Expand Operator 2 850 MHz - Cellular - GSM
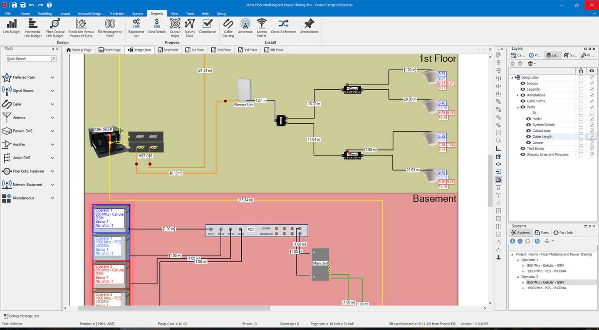 tap(523, 282)
